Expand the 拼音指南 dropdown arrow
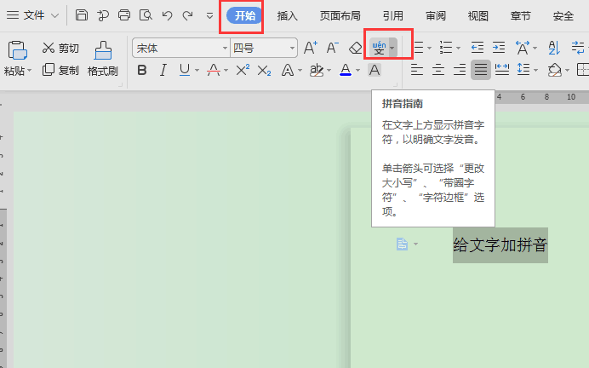The image size is (589, 368). click(392, 48)
